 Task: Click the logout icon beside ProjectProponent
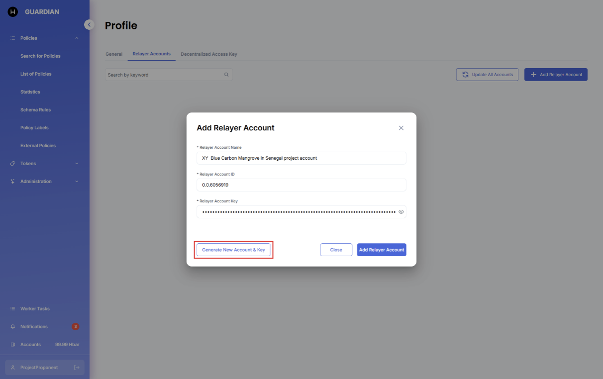click(x=77, y=368)
